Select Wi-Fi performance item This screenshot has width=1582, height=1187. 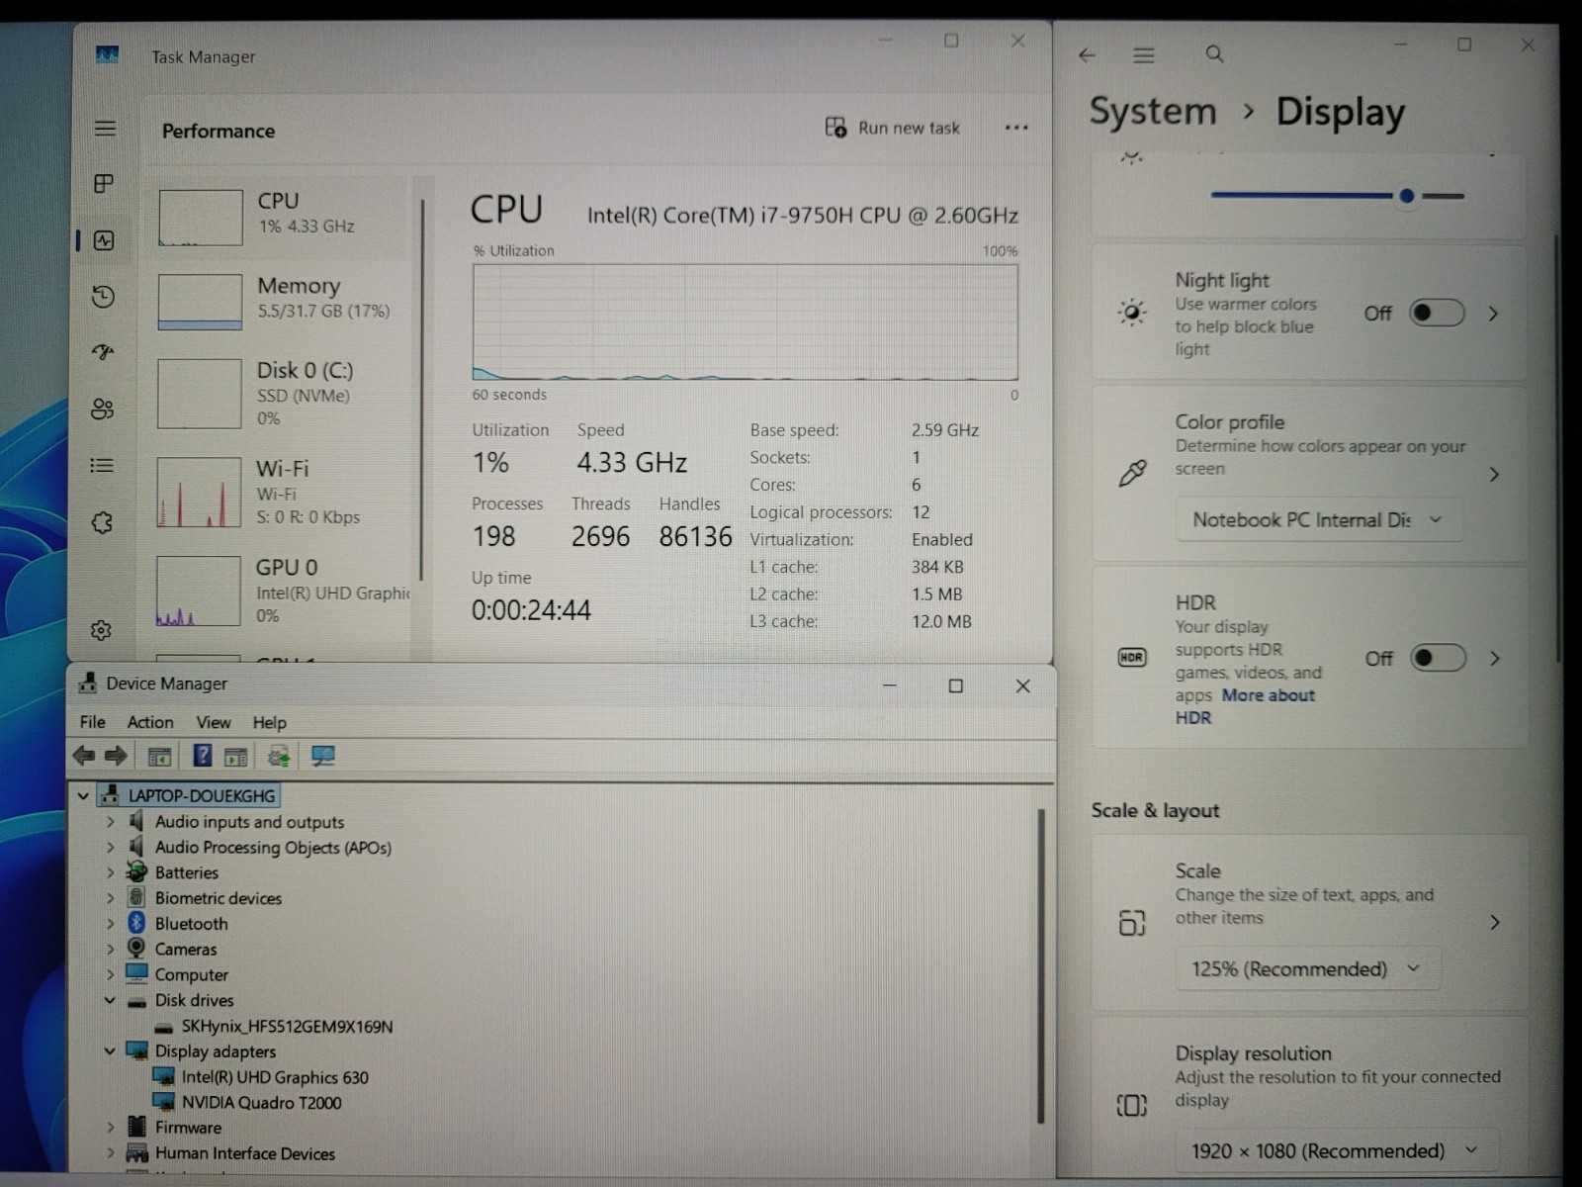click(277, 492)
